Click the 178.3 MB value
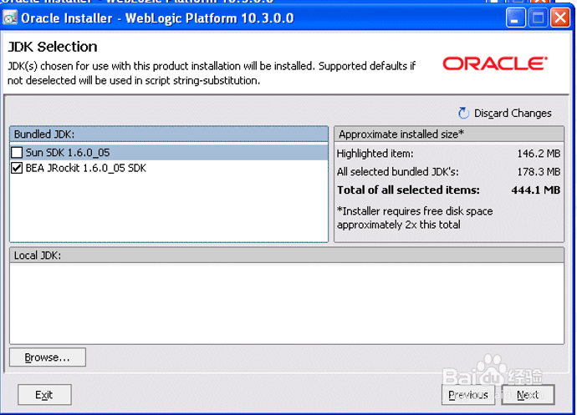 point(539,172)
